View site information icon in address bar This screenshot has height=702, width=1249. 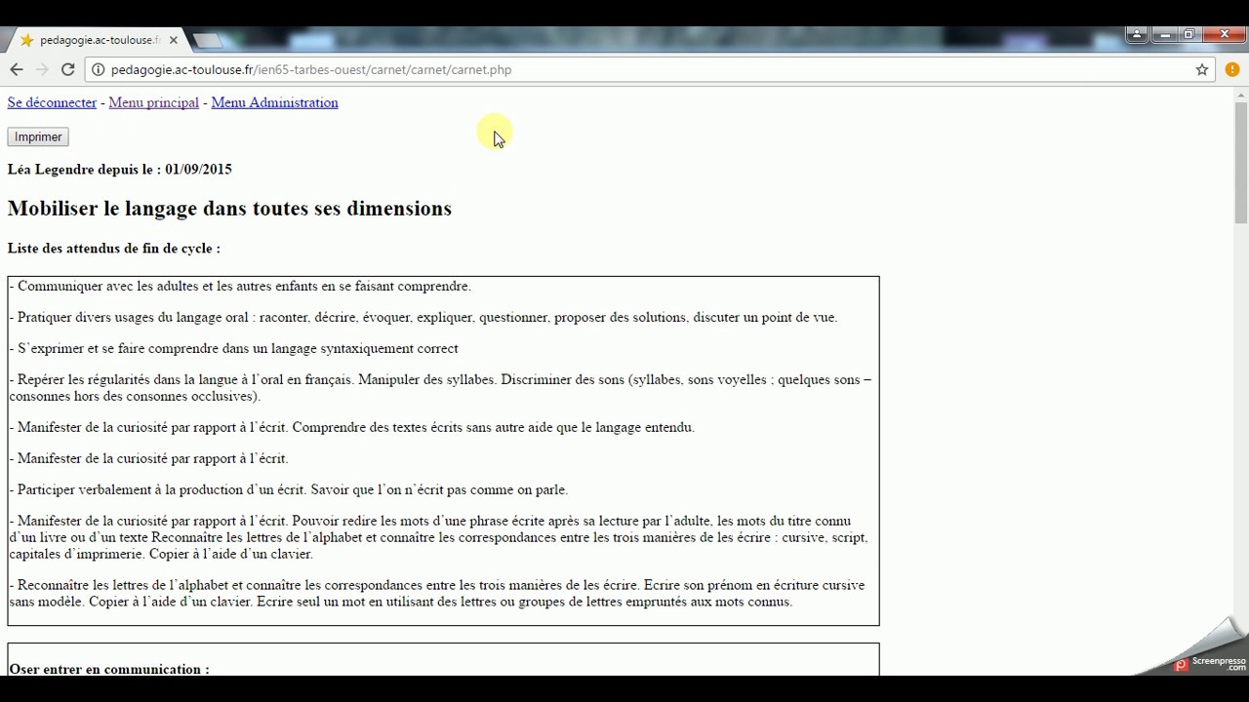click(98, 69)
